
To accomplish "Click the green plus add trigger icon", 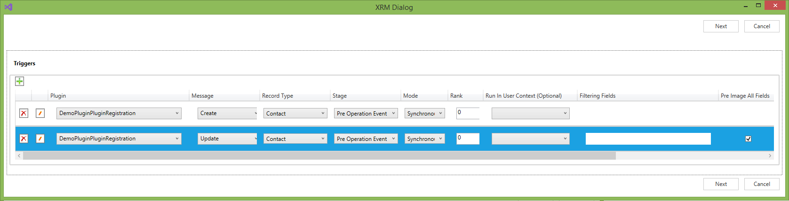I will point(19,81).
